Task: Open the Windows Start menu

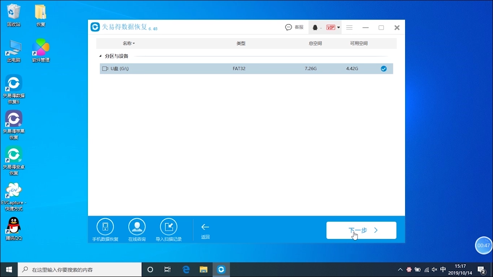Action: coord(8,269)
